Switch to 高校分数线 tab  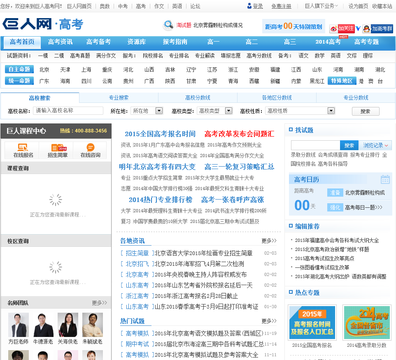pyautogui.click(x=198, y=98)
